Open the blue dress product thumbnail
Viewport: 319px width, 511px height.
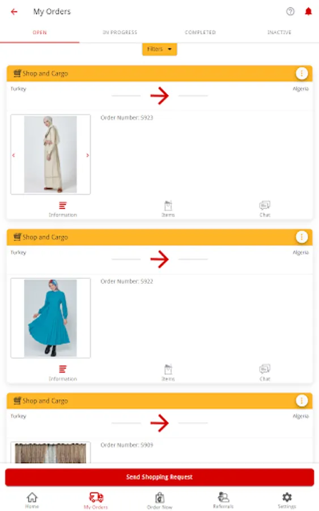(50, 318)
